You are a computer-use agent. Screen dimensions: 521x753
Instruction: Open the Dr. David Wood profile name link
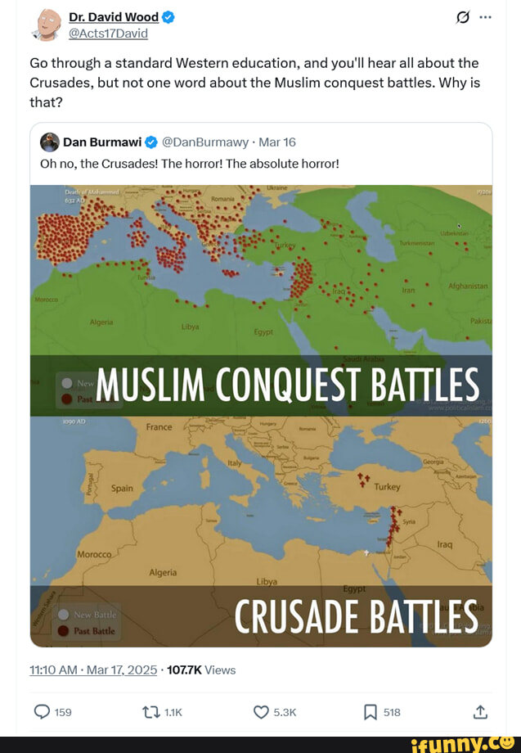tap(114, 17)
